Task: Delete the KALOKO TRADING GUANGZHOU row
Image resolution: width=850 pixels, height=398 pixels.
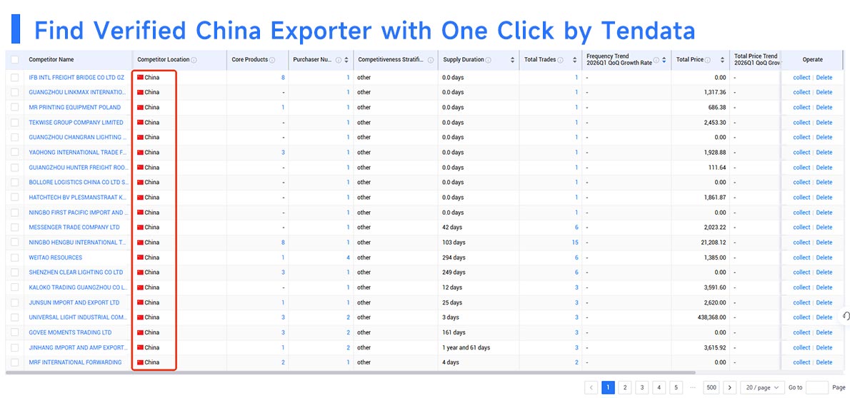Action: tap(824, 287)
